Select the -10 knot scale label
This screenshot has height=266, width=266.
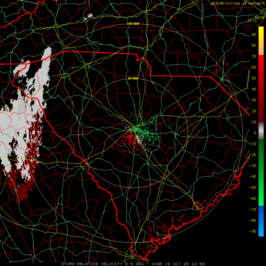tap(253, 144)
